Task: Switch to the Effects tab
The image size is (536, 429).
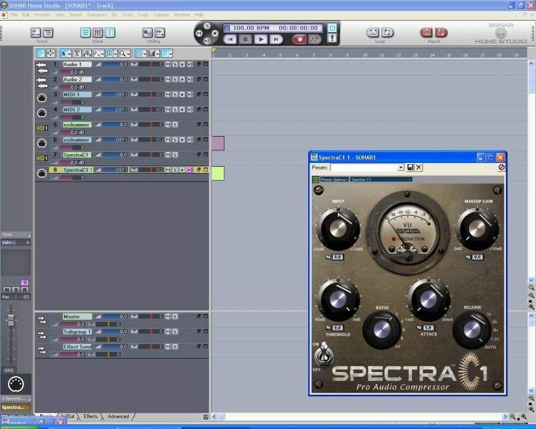Action: [90, 416]
